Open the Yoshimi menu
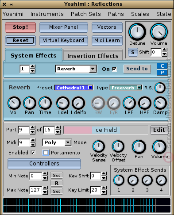 (13, 14)
